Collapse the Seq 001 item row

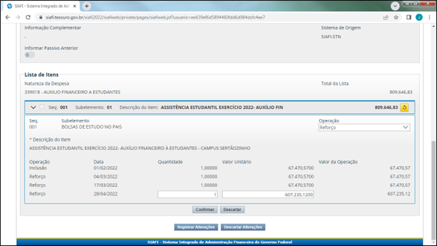33,107
